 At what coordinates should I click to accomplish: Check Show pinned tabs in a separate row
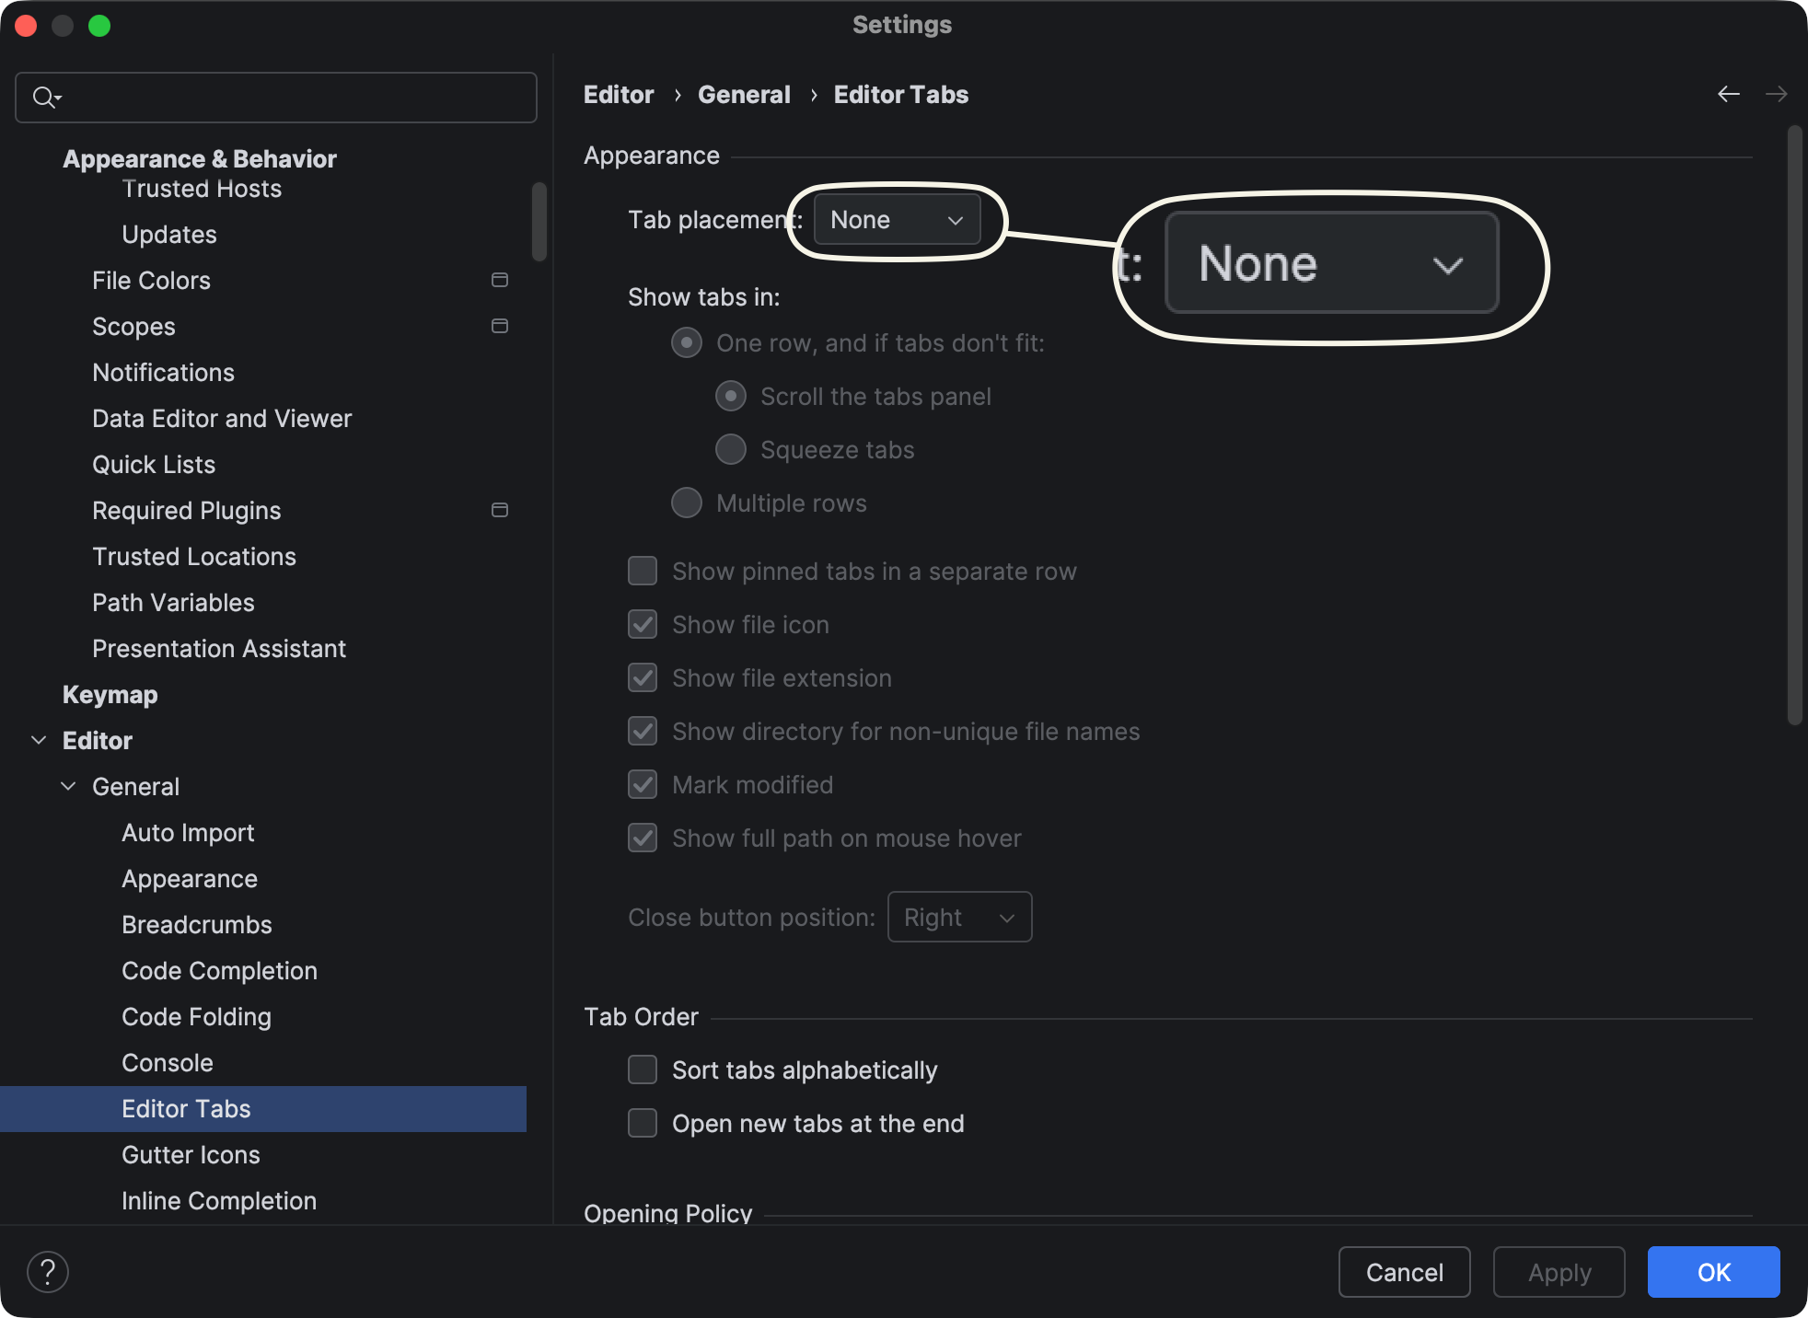pos(642,571)
